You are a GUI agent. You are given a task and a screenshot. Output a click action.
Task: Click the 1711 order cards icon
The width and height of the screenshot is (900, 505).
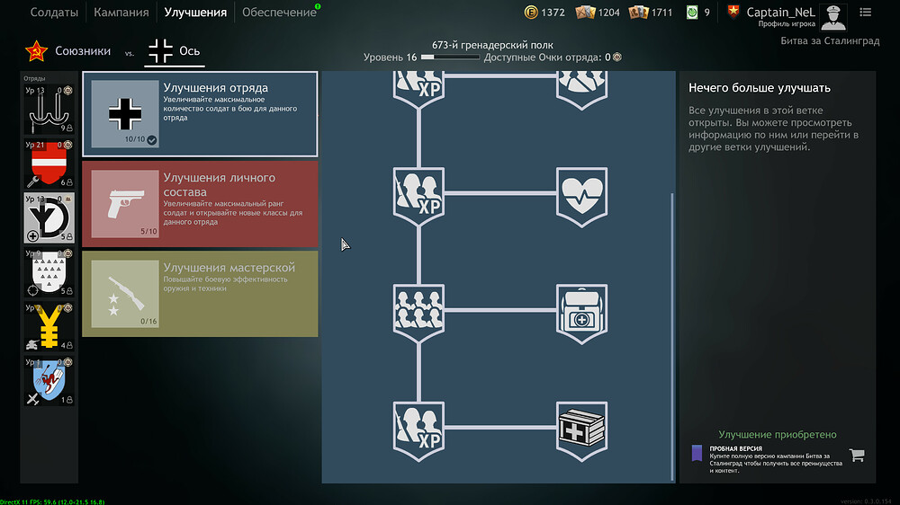(638, 12)
